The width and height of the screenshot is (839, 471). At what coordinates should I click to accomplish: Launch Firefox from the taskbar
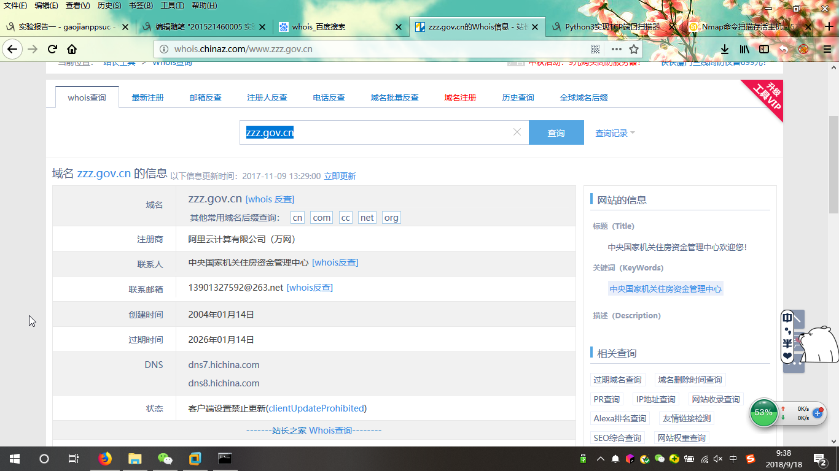click(105, 458)
